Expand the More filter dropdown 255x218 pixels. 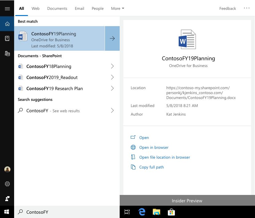(118, 9)
